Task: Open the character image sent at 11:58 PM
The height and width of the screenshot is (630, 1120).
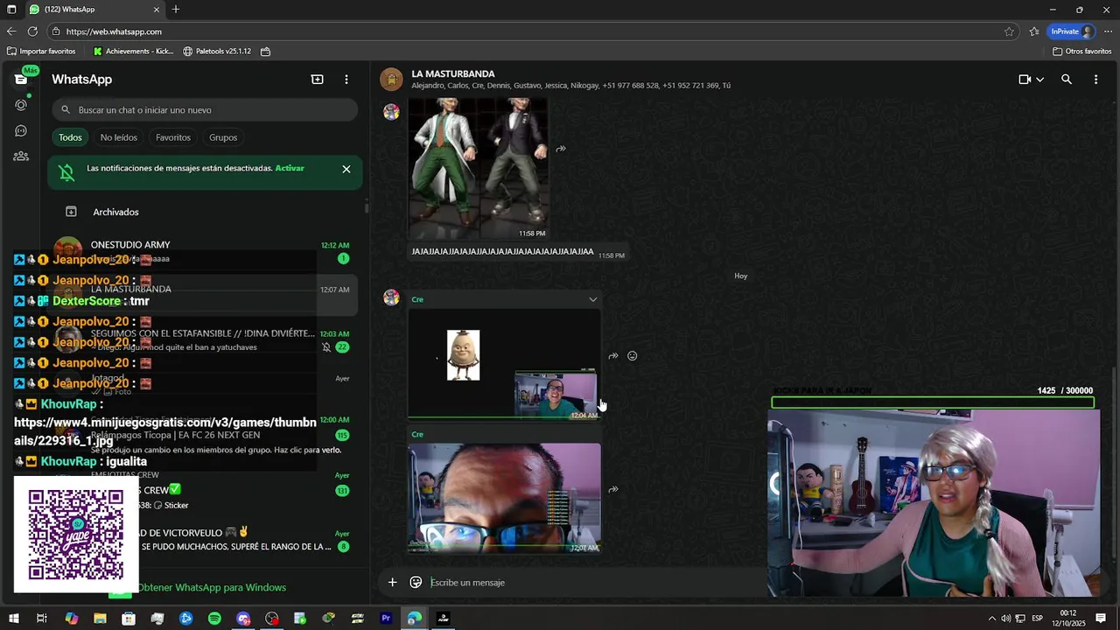Action: pyautogui.click(x=479, y=169)
